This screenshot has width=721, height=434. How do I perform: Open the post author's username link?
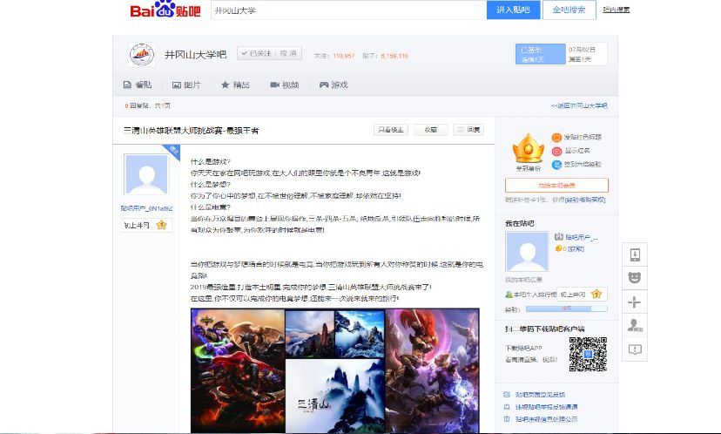[x=146, y=208]
